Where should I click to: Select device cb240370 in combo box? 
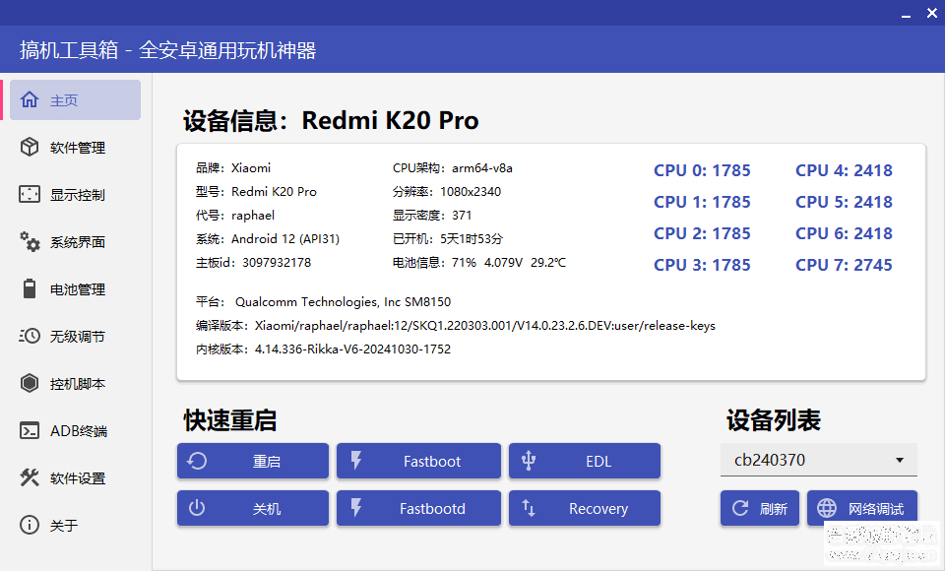click(x=819, y=460)
